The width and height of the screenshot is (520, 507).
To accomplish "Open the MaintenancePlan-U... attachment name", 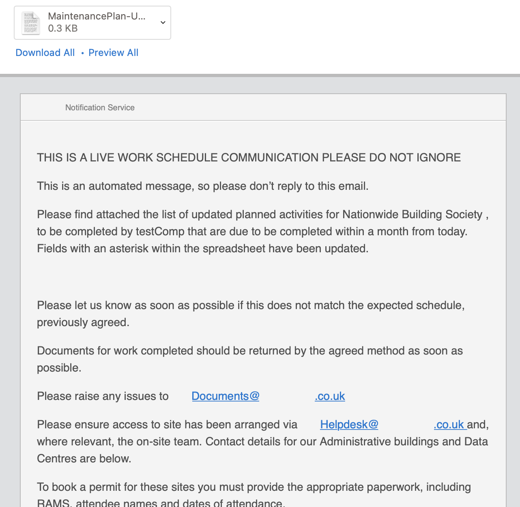I will (x=97, y=16).
